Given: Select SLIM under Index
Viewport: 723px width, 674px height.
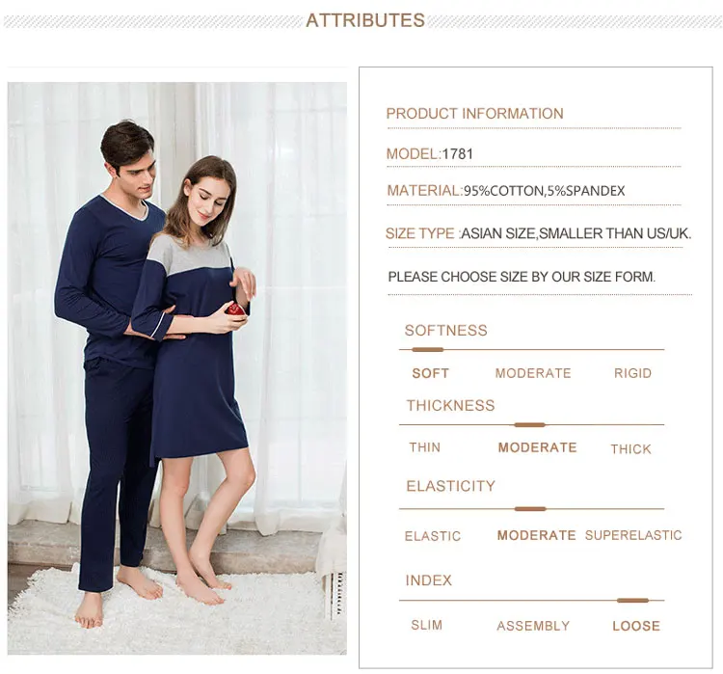Looking at the screenshot, I should coord(426,625).
